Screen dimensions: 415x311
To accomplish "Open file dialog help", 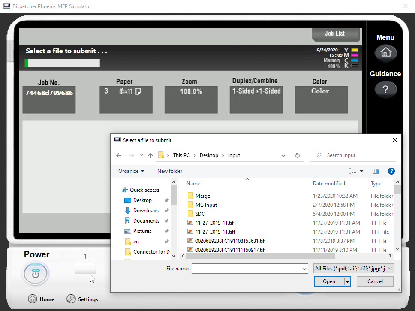I will pos(391,171).
